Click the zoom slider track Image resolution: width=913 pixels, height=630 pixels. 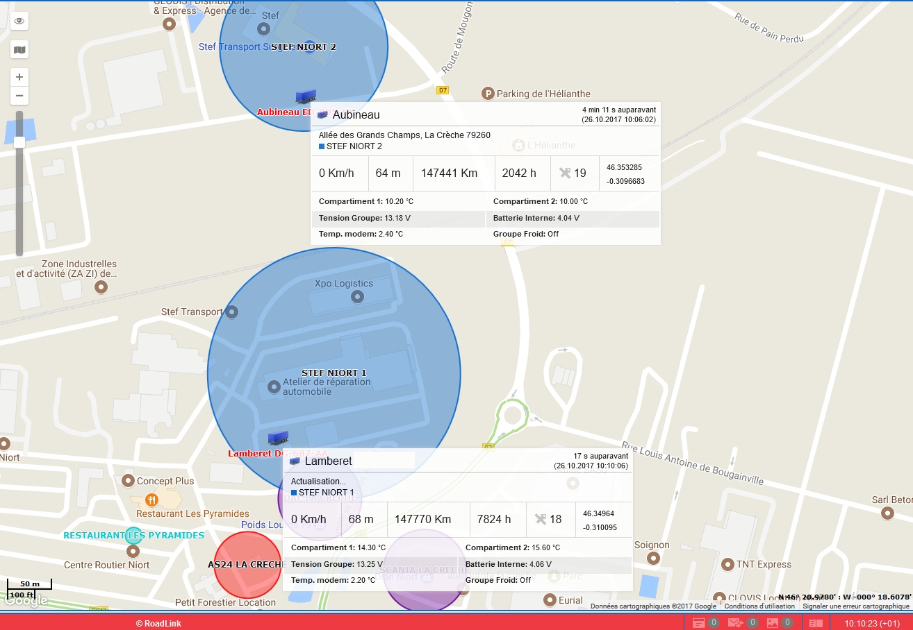19,183
